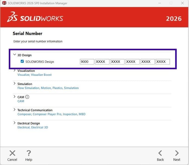Click the second serial number field
Screen dimensions: 189x165
[102, 62]
